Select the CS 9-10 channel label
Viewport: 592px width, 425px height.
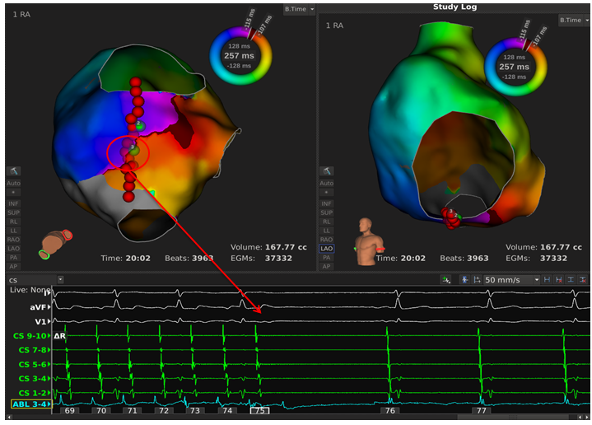(30, 336)
